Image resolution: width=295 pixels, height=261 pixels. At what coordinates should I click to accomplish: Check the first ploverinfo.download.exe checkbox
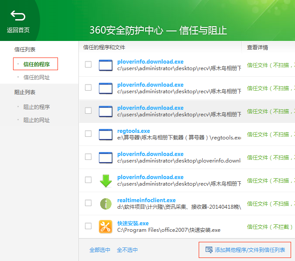click(x=88, y=64)
